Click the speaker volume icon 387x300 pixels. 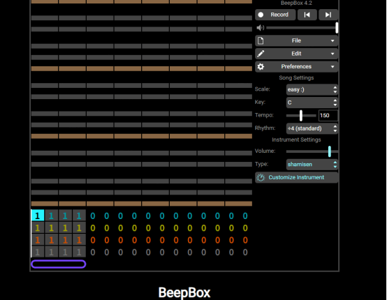260,28
